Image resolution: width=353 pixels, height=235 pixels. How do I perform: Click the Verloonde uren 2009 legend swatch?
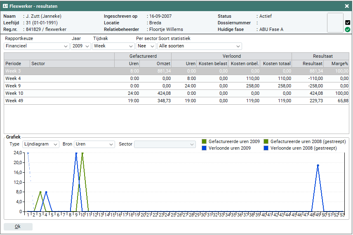click(204, 148)
